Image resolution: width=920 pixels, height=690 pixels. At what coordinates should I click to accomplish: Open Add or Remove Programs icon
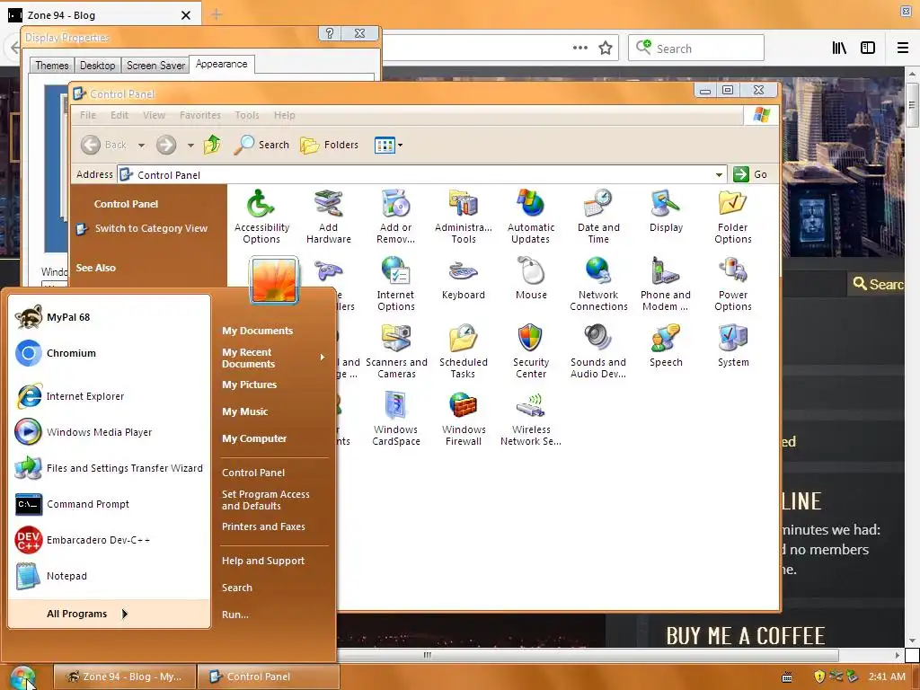tap(396, 217)
